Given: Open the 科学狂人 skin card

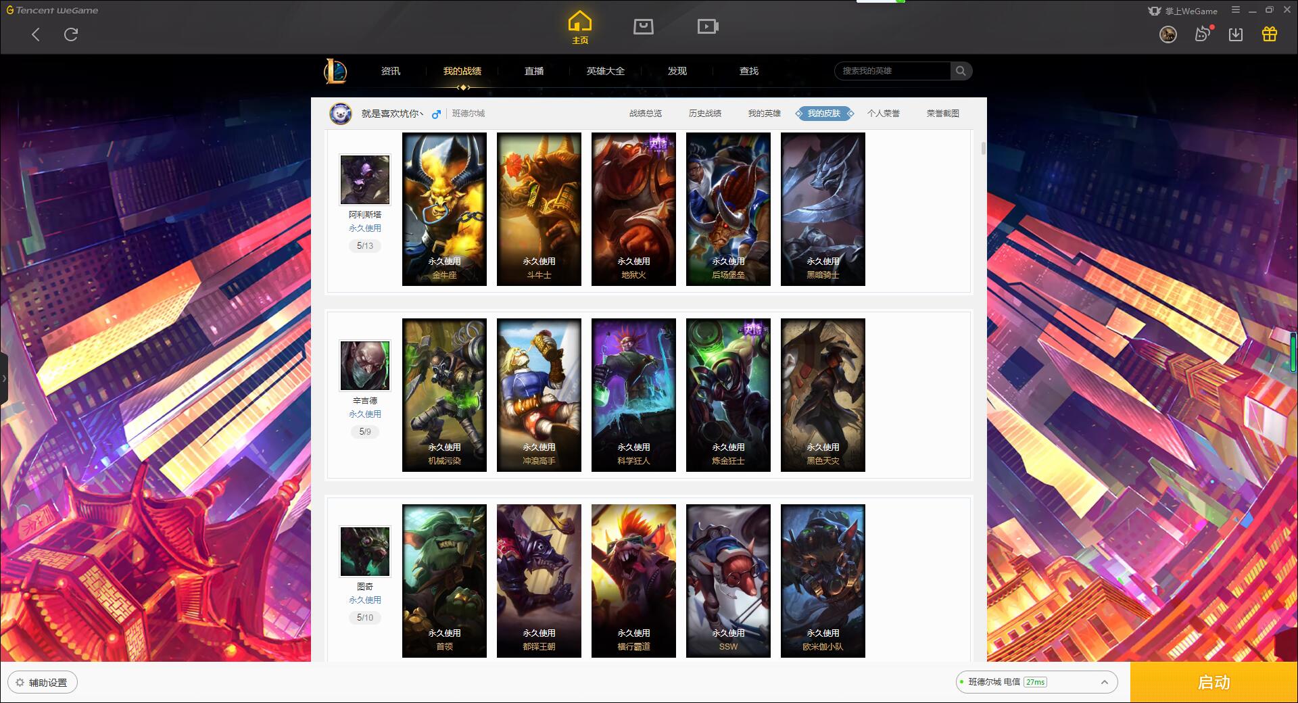Looking at the screenshot, I should tap(633, 395).
